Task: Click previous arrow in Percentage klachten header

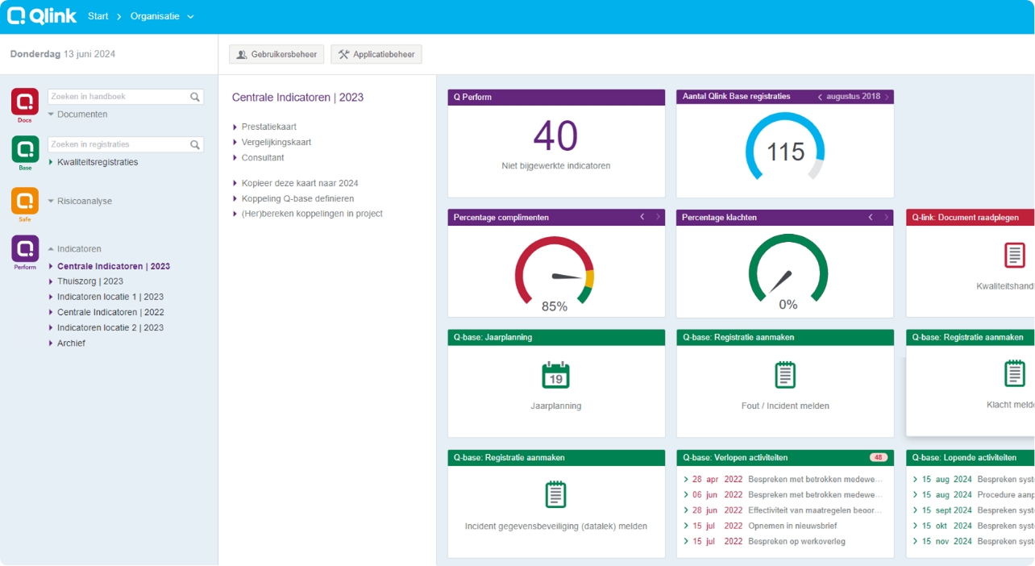Action: pos(871,217)
